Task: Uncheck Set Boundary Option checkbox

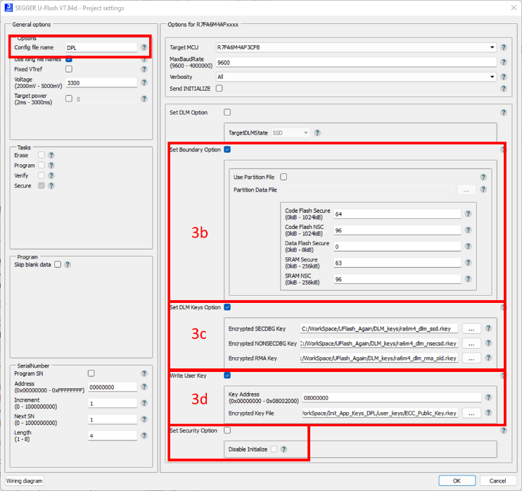Action: (227, 149)
